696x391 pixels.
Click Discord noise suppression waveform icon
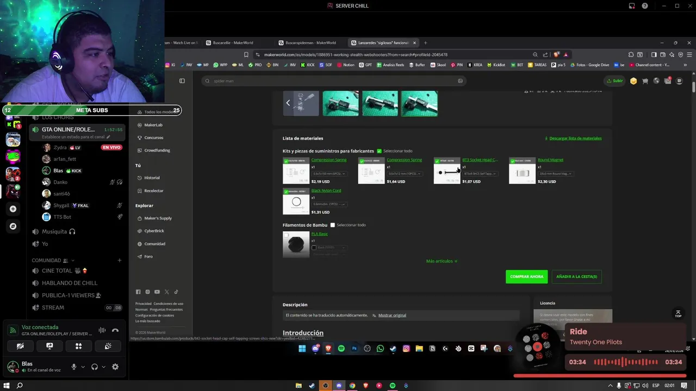point(102,330)
